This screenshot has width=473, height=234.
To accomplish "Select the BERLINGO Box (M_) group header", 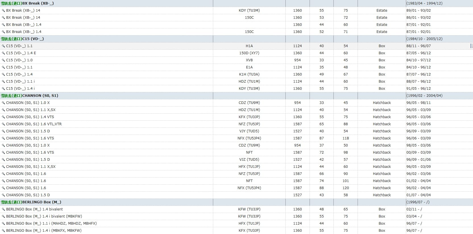I will pyautogui.click(x=31, y=202).
